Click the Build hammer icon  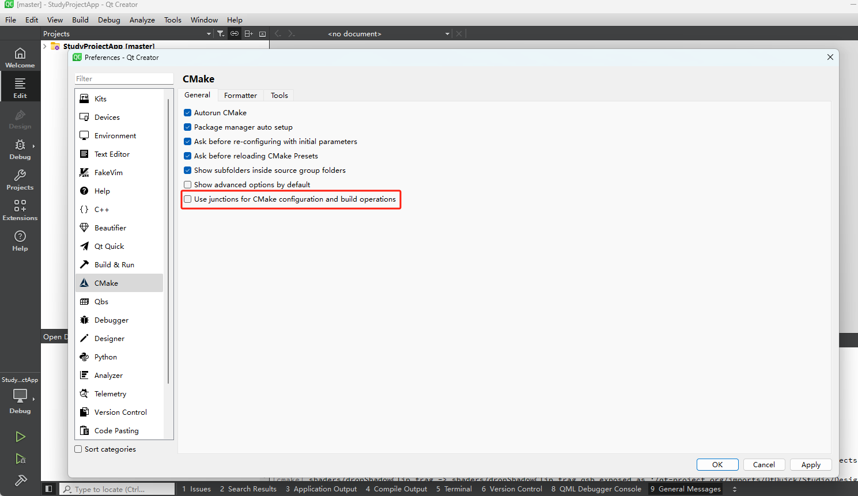coord(20,480)
